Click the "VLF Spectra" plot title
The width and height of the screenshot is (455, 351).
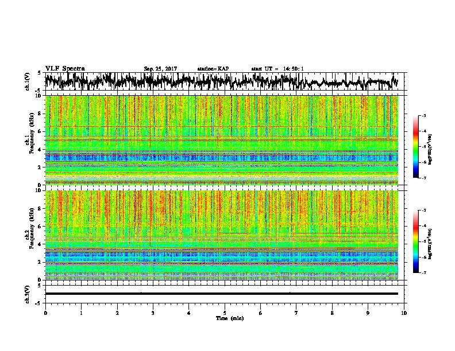[65, 69]
